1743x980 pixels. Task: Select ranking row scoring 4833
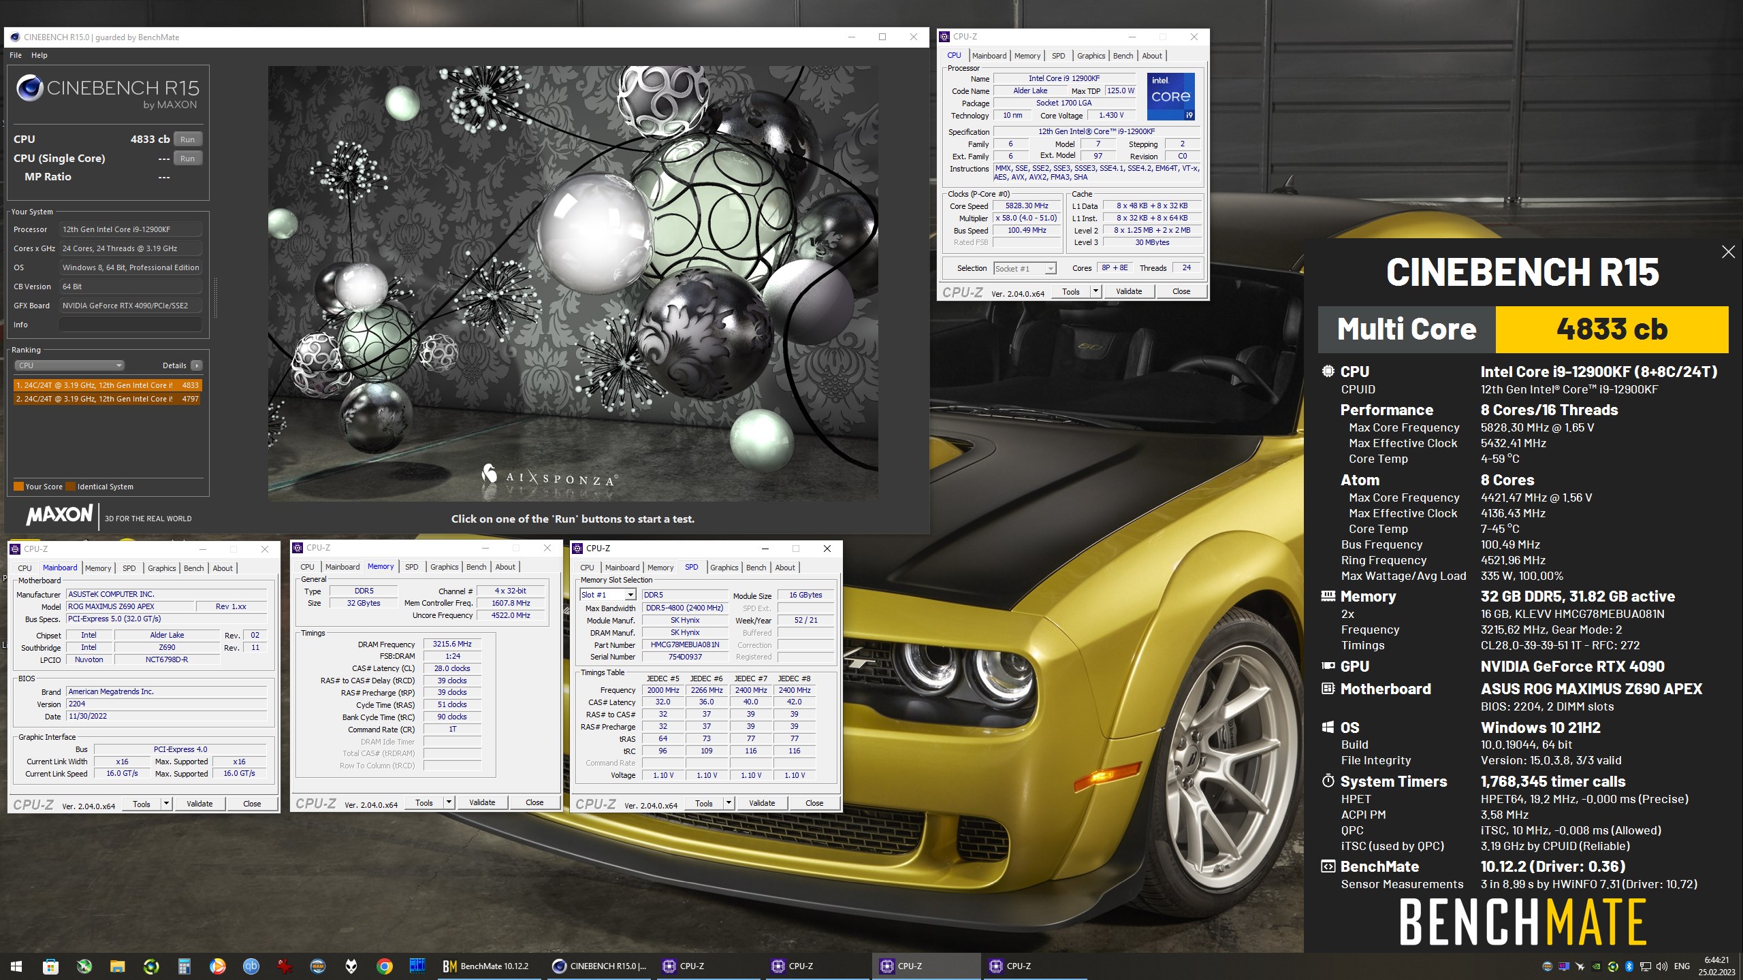point(108,385)
